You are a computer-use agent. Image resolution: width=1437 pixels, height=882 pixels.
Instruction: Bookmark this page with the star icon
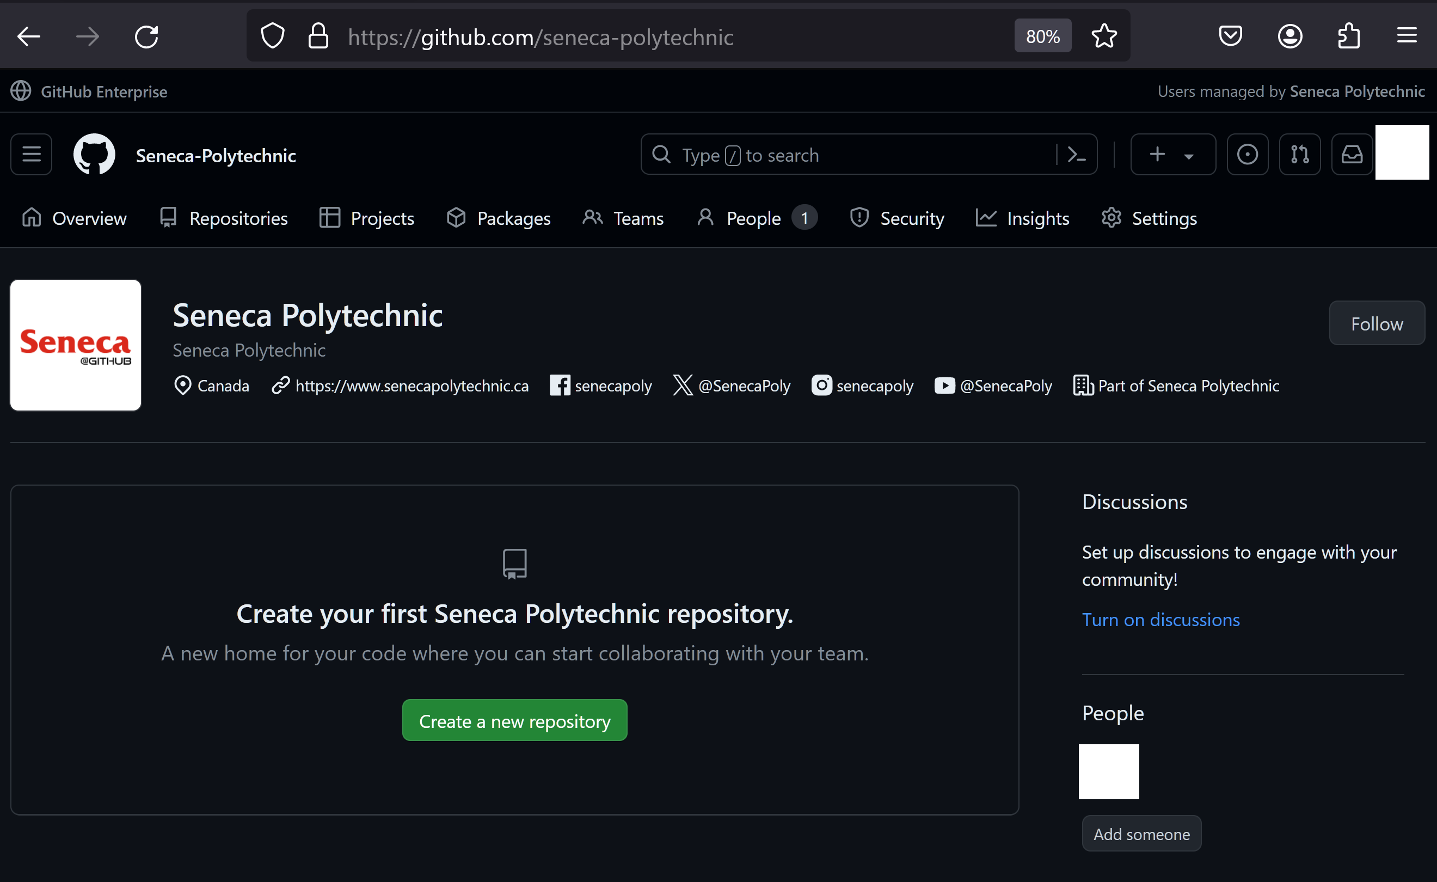point(1104,36)
